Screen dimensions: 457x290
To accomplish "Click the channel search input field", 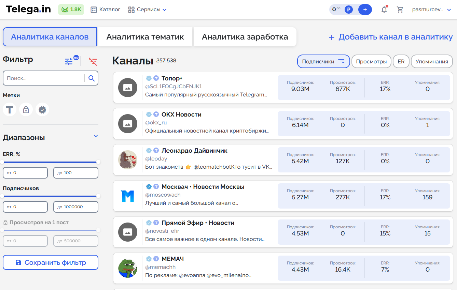I will pyautogui.click(x=44, y=78).
